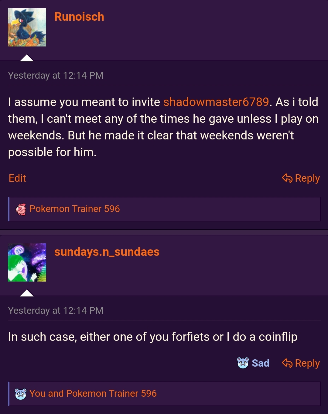
Task: Click sad reaction icon in reactions bar
Action: [x=21, y=394]
